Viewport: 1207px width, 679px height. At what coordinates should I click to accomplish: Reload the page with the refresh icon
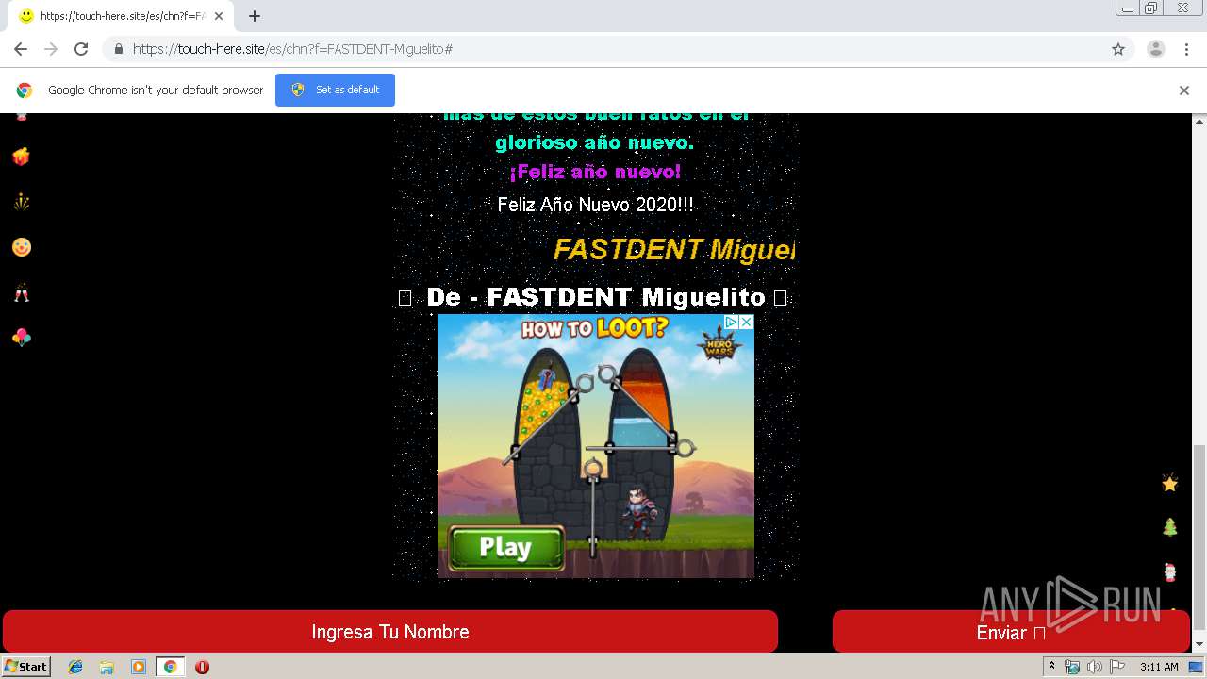81,49
